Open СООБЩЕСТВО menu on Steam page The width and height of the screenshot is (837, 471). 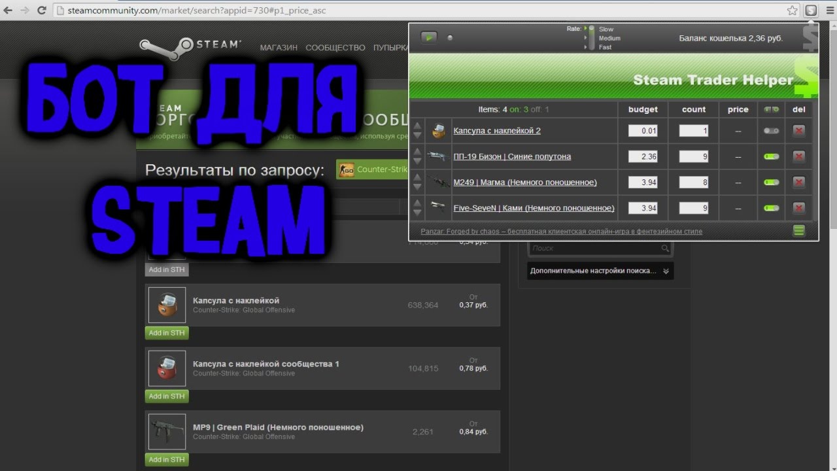point(335,48)
